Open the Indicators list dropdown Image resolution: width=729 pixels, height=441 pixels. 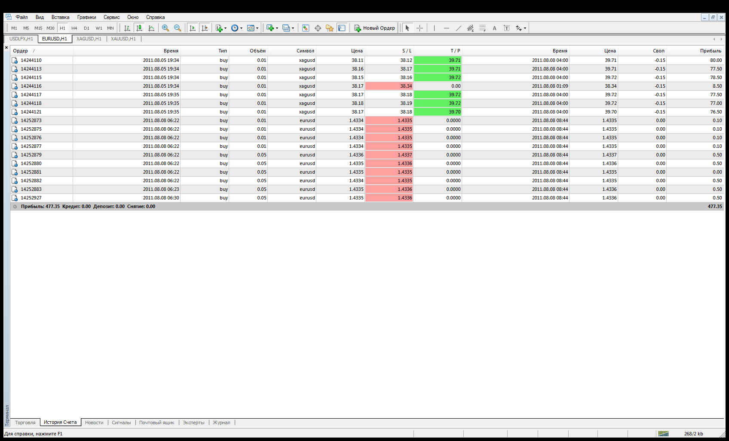point(221,28)
